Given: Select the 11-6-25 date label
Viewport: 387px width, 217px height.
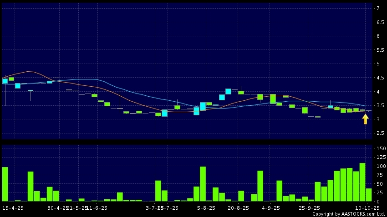Looking at the screenshot, I should pyautogui.click(x=97, y=207).
